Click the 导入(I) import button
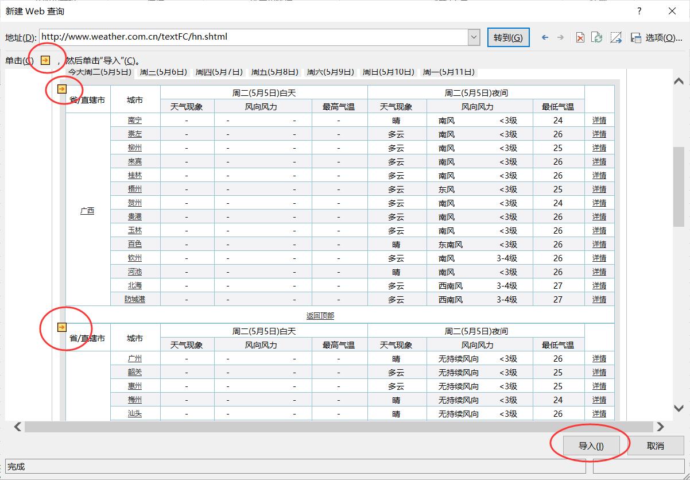This screenshot has width=690, height=480. click(591, 445)
